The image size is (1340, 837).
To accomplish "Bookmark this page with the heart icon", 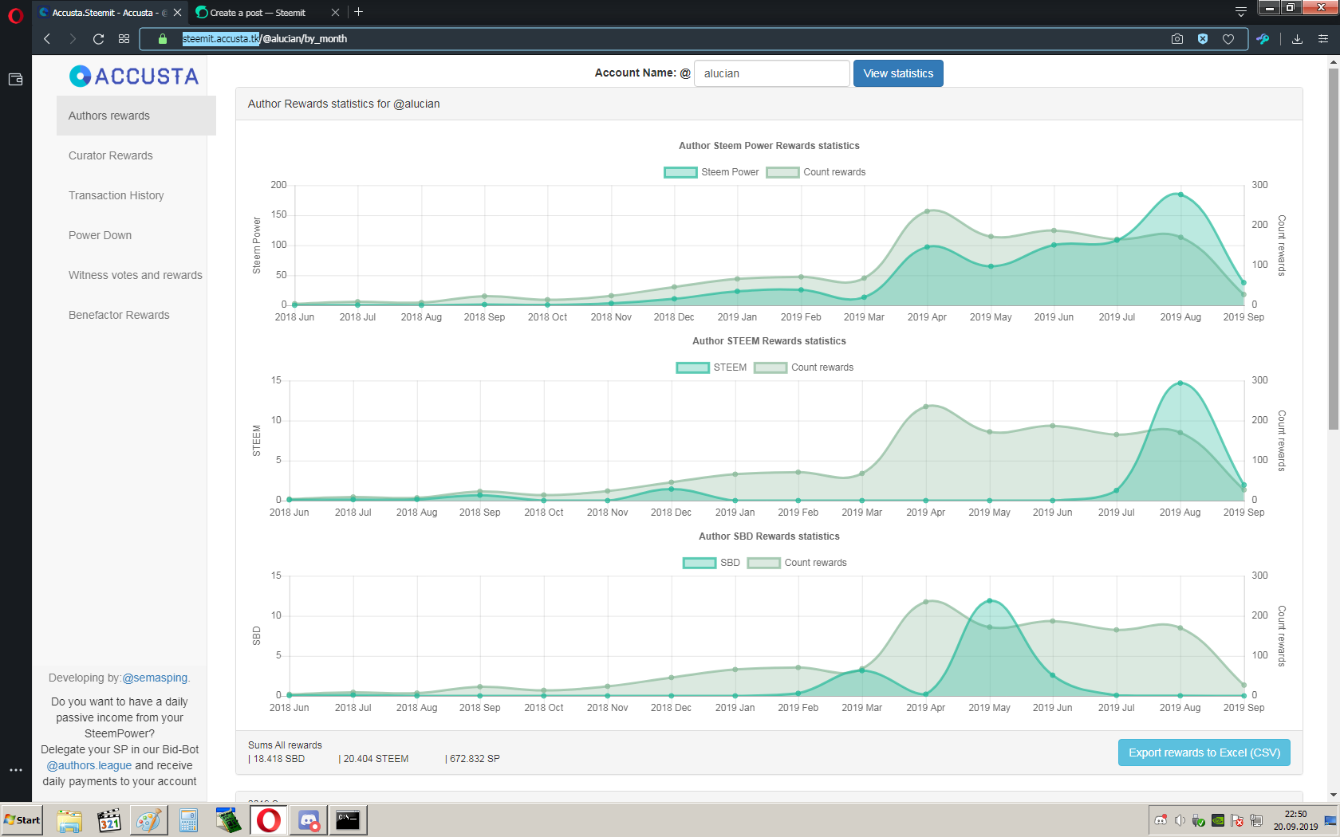I will tap(1228, 38).
